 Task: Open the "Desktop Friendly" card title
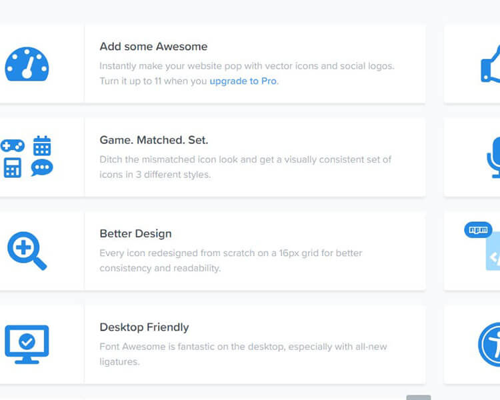(x=144, y=327)
